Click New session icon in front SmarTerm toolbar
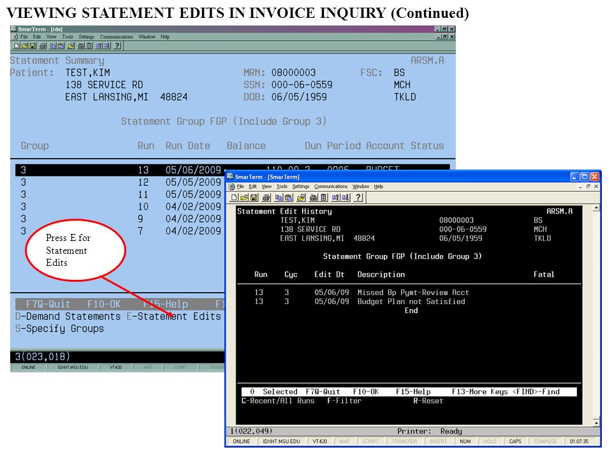This screenshot has height=459, width=612. click(x=234, y=198)
